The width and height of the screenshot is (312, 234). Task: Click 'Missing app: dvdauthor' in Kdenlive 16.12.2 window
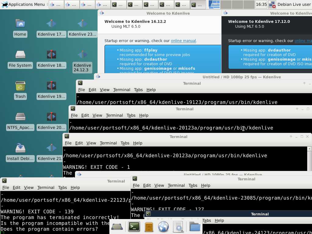[143, 59]
